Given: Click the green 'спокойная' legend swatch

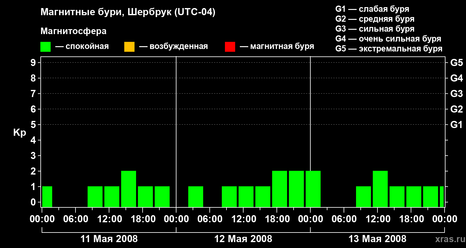Looking at the screenshot, I should point(46,47).
